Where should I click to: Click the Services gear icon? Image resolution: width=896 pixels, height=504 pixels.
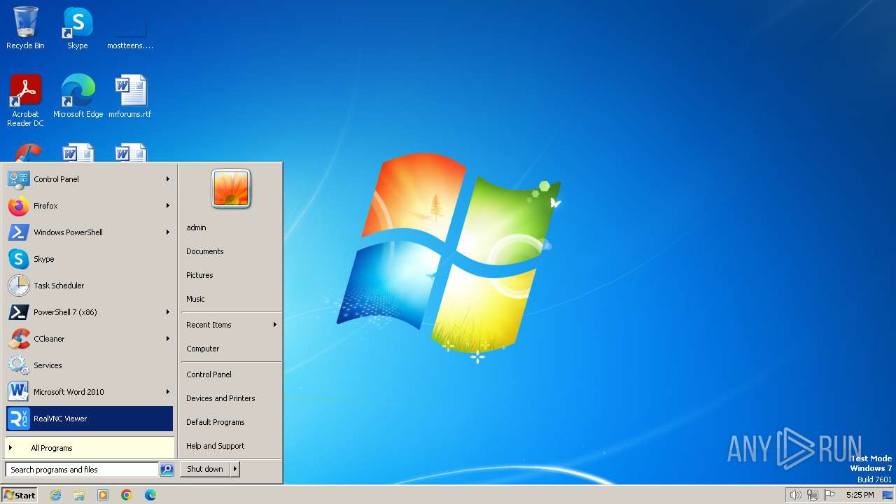(x=18, y=365)
